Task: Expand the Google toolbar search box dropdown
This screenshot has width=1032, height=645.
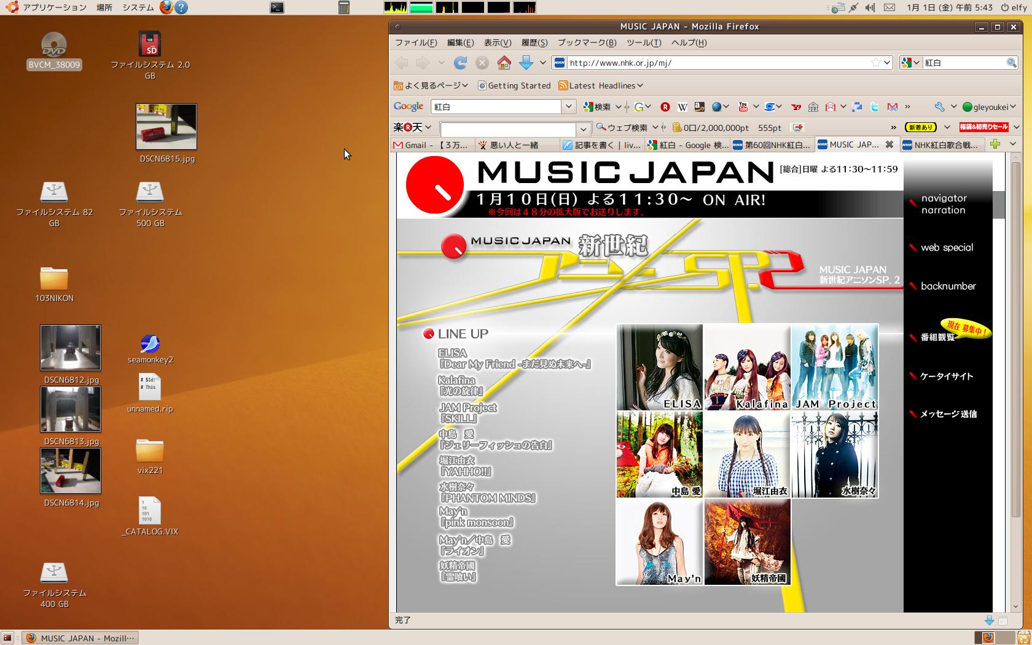Action: pyautogui.click(x=569, y=107)
